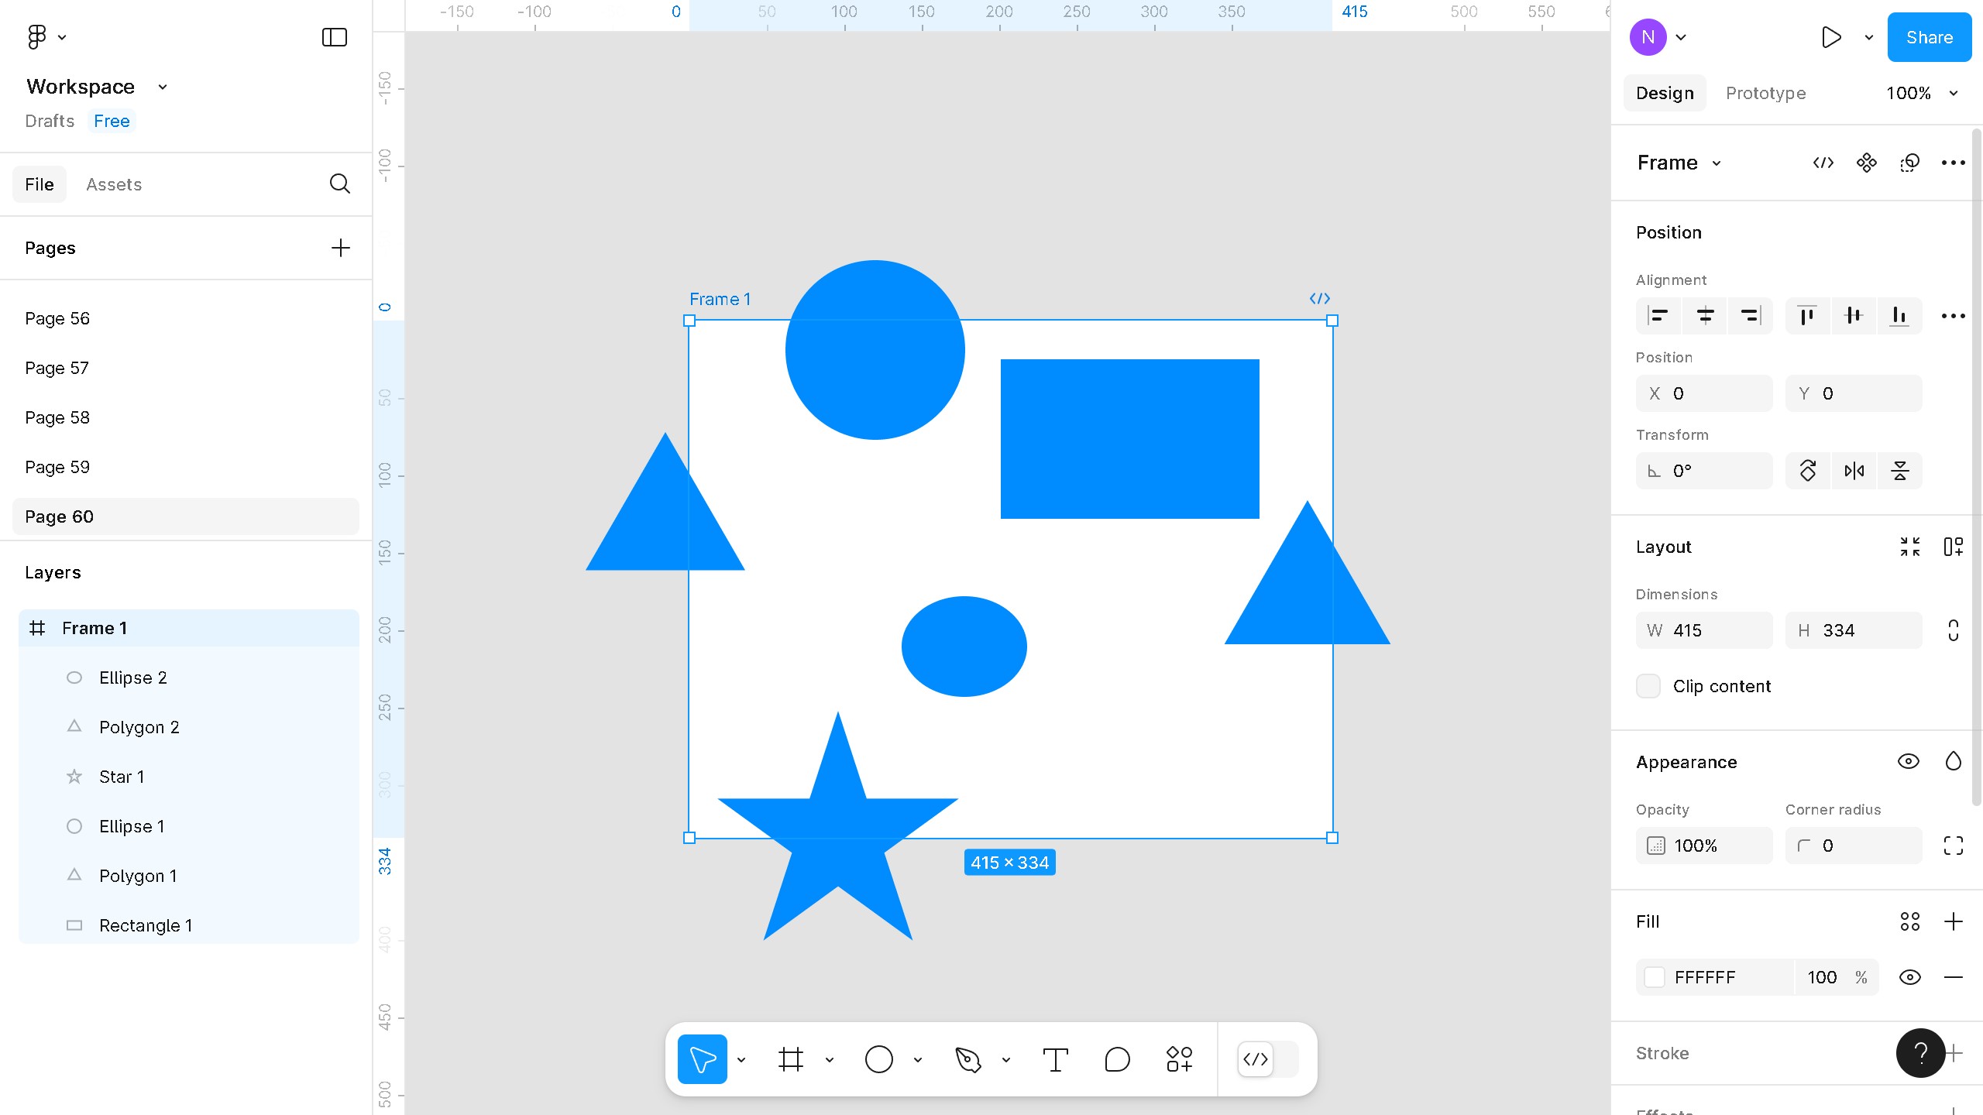Image resolution: width=1983 pixels, height=1115 pixels.
Task: Hide the fill with eye icon
Action: 1910,977
